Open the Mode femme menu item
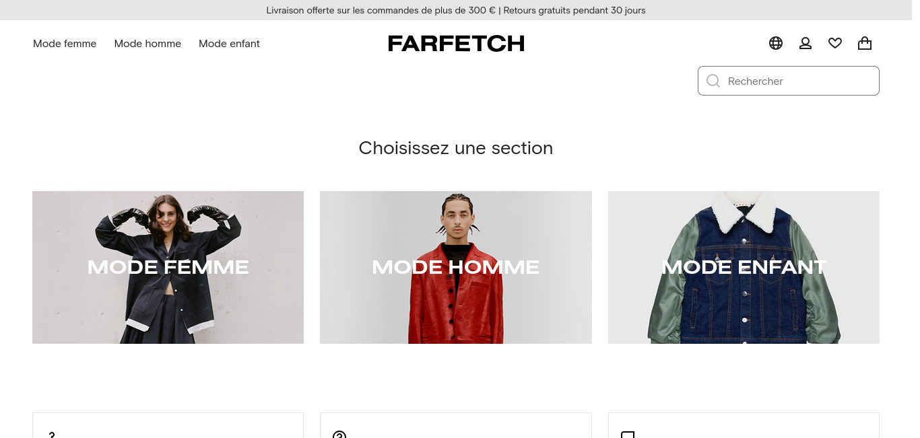The height and width of the screenshot is (438, 920). pyautogui.click(x=65, y=44)
